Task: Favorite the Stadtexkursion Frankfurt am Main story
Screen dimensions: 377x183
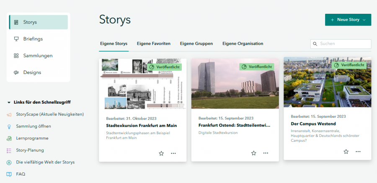Action: click(x=161, y=153)
